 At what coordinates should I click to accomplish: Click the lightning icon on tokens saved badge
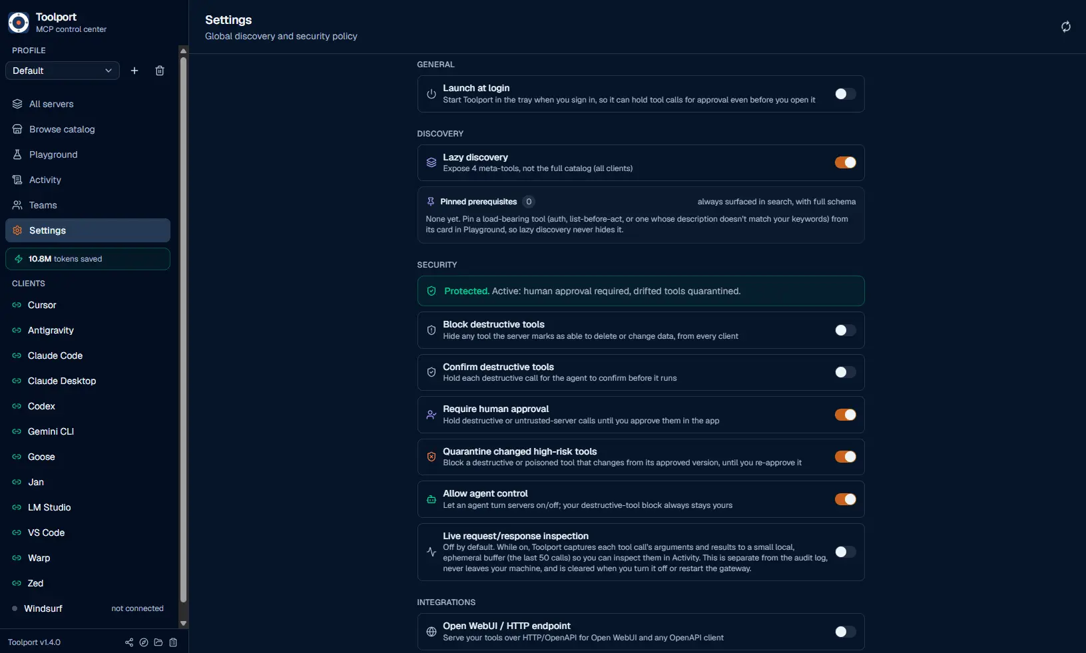19,259
